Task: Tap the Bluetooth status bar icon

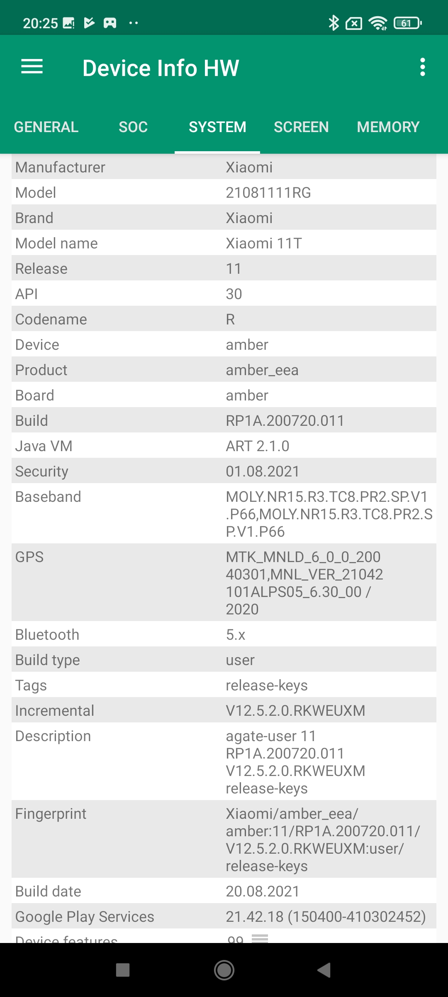Action: tap(334, 23)
